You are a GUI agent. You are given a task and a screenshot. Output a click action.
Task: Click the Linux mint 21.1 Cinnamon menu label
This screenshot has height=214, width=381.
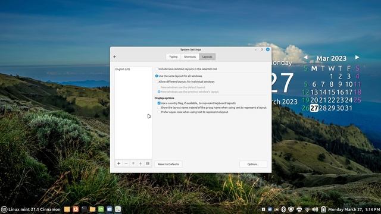click(35, 209)
